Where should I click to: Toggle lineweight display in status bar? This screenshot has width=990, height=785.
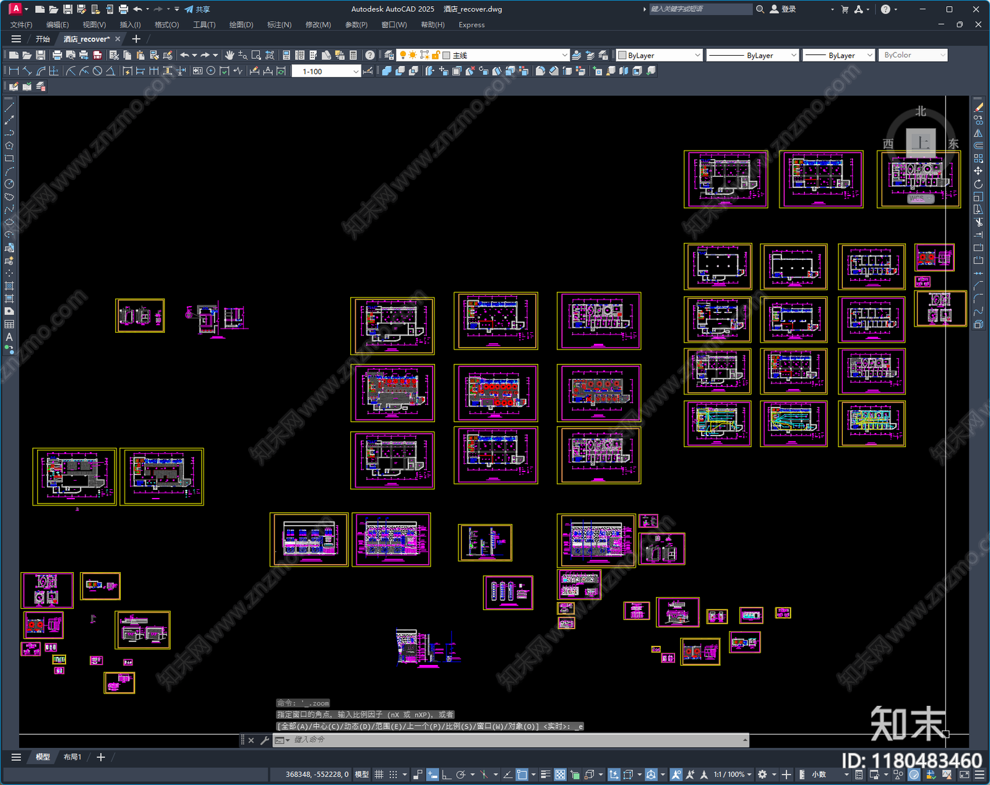click(546, 774)
